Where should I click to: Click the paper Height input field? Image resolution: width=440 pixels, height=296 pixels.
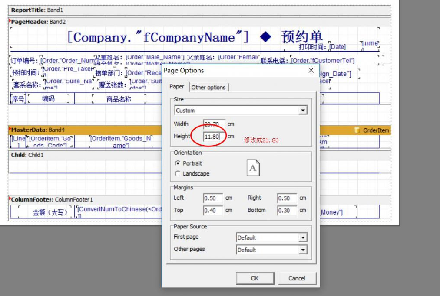214,137
